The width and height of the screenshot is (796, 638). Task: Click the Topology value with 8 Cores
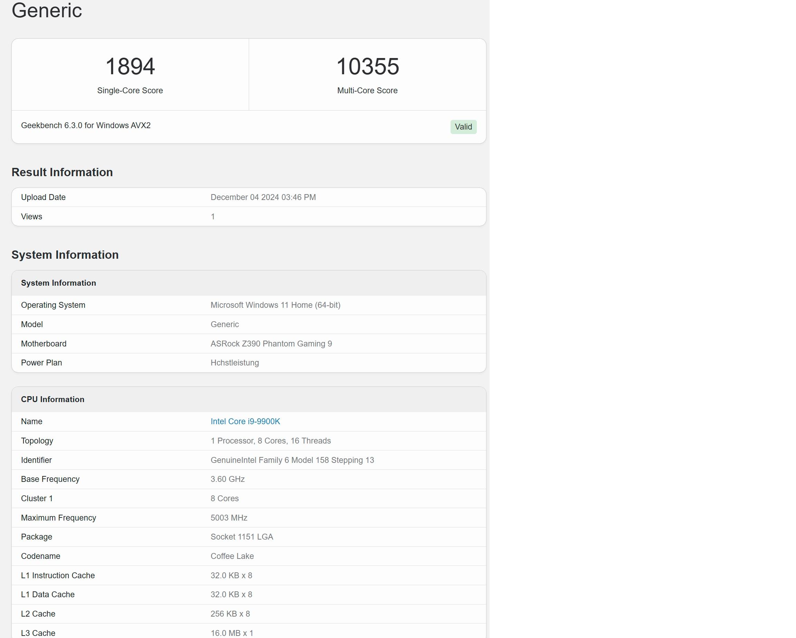click(270, 441)
